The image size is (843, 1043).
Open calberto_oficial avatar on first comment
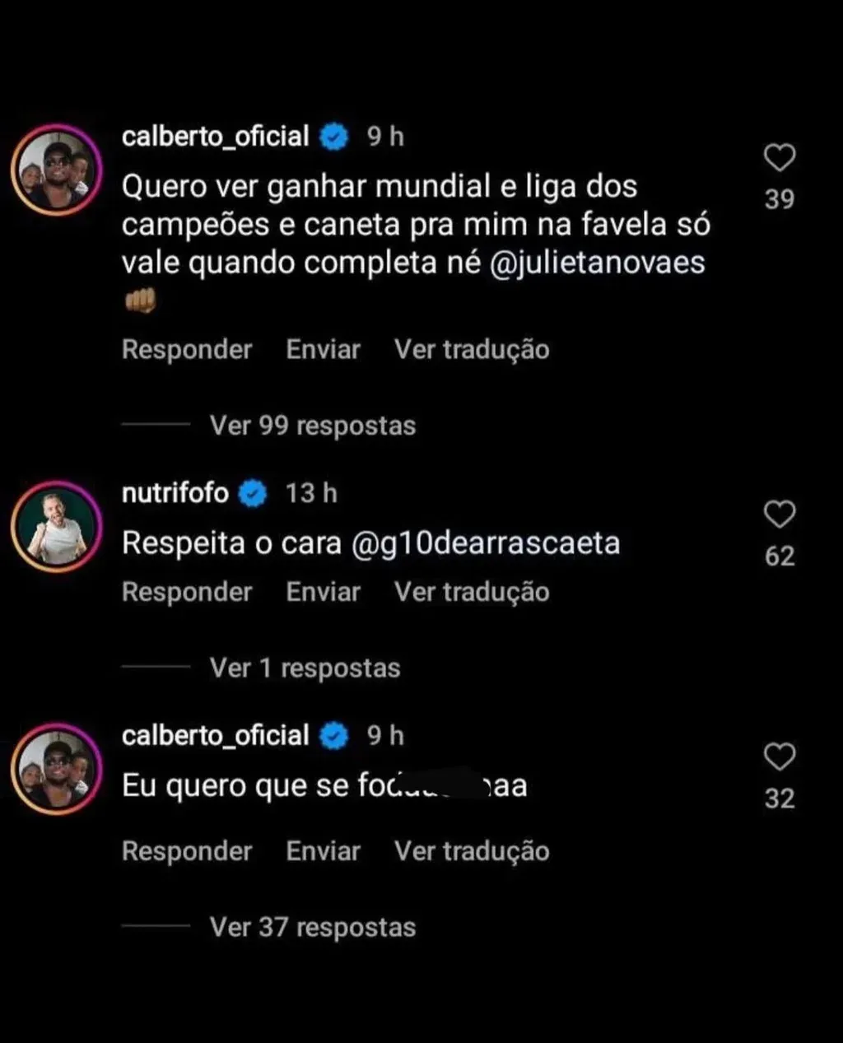tap(55, 170)
